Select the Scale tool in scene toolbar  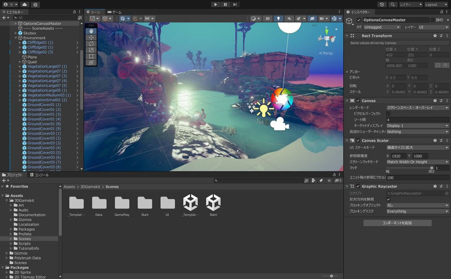point(91,50)
